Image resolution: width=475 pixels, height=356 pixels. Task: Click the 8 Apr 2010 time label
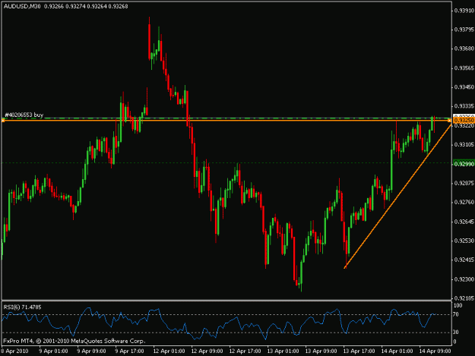tap(14, 351)
